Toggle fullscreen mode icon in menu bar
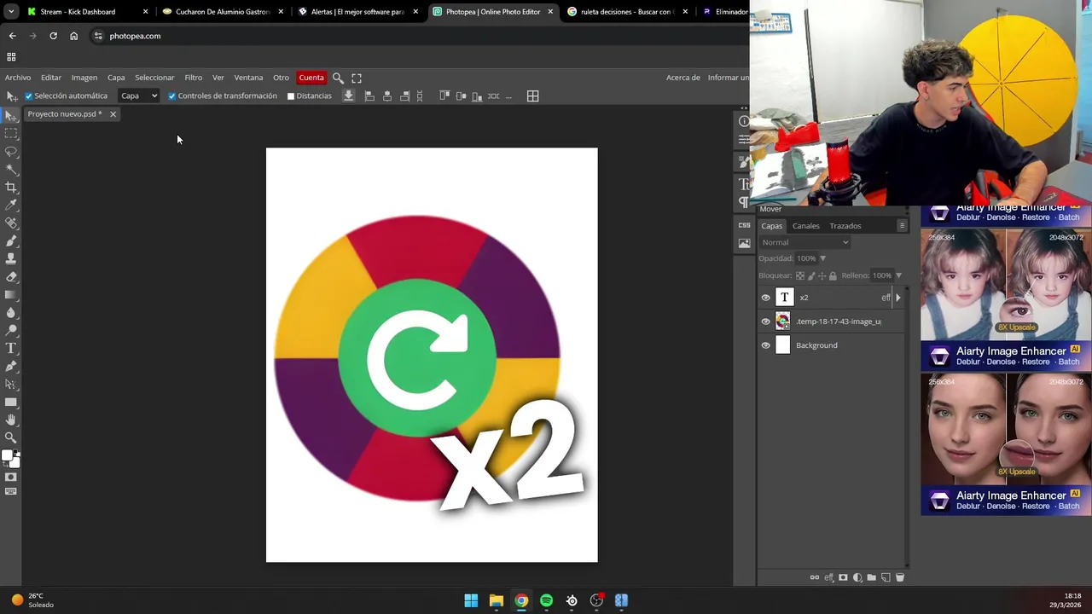Viewport: 1092px width, 614px height. 357,78
